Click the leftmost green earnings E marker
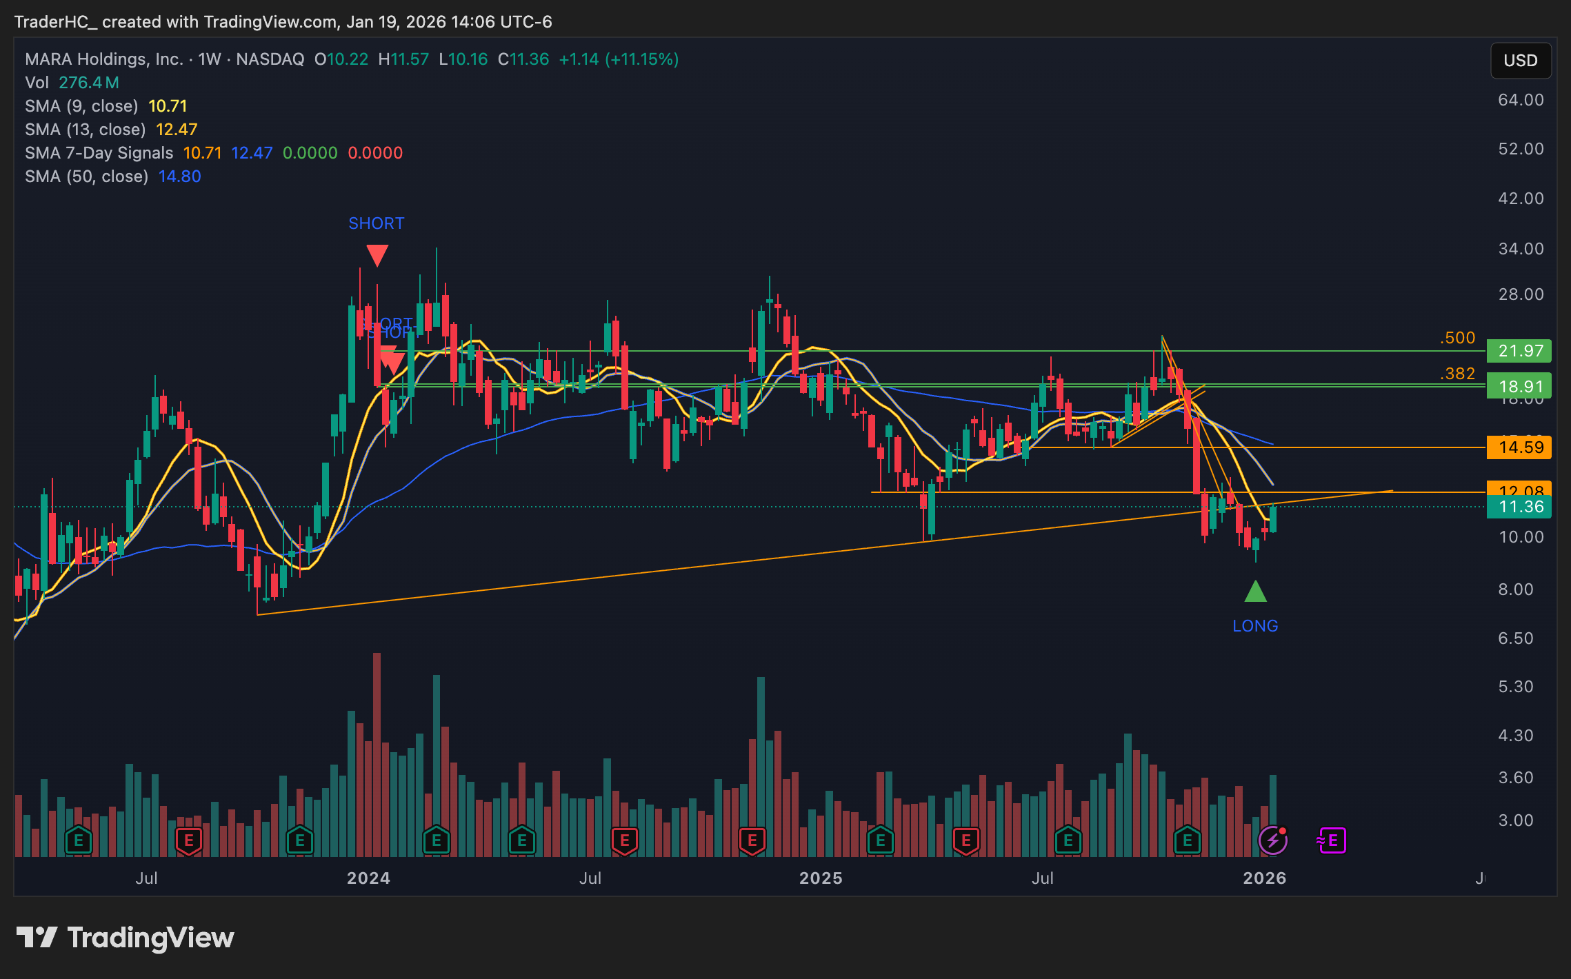The height and width of the screenshot is (979, 1571). tap(78, 840)
